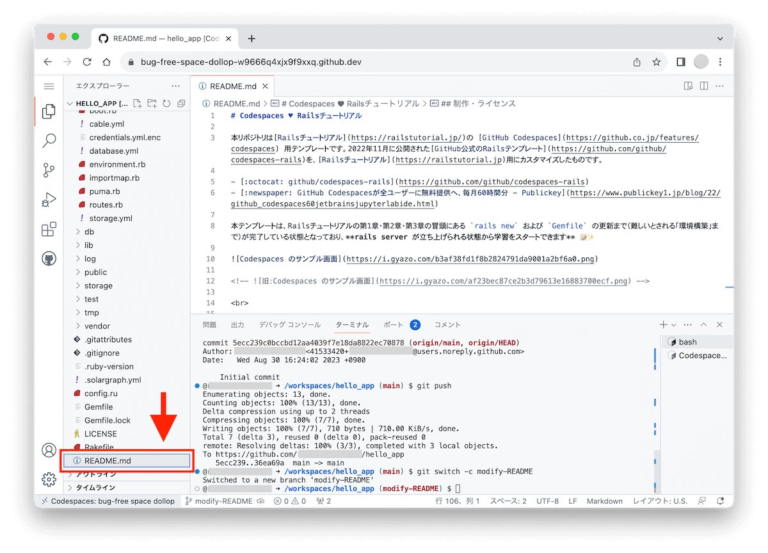Image resolution: width=768 pixels, height=553 pixels.
Task: Open Markdown preview to the side
Action: coord(688,86)
